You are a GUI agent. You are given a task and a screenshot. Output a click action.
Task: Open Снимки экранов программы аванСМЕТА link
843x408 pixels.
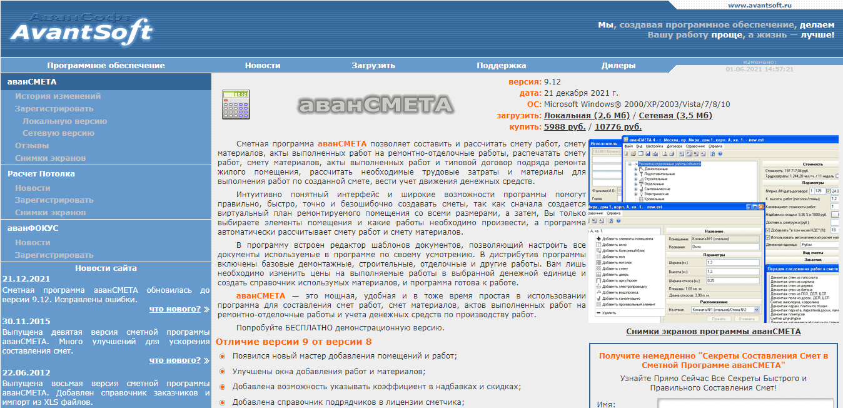tap(714, 332)
